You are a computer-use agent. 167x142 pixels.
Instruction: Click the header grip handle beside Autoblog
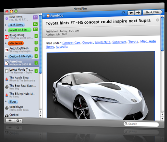click(x=44, y=16)
